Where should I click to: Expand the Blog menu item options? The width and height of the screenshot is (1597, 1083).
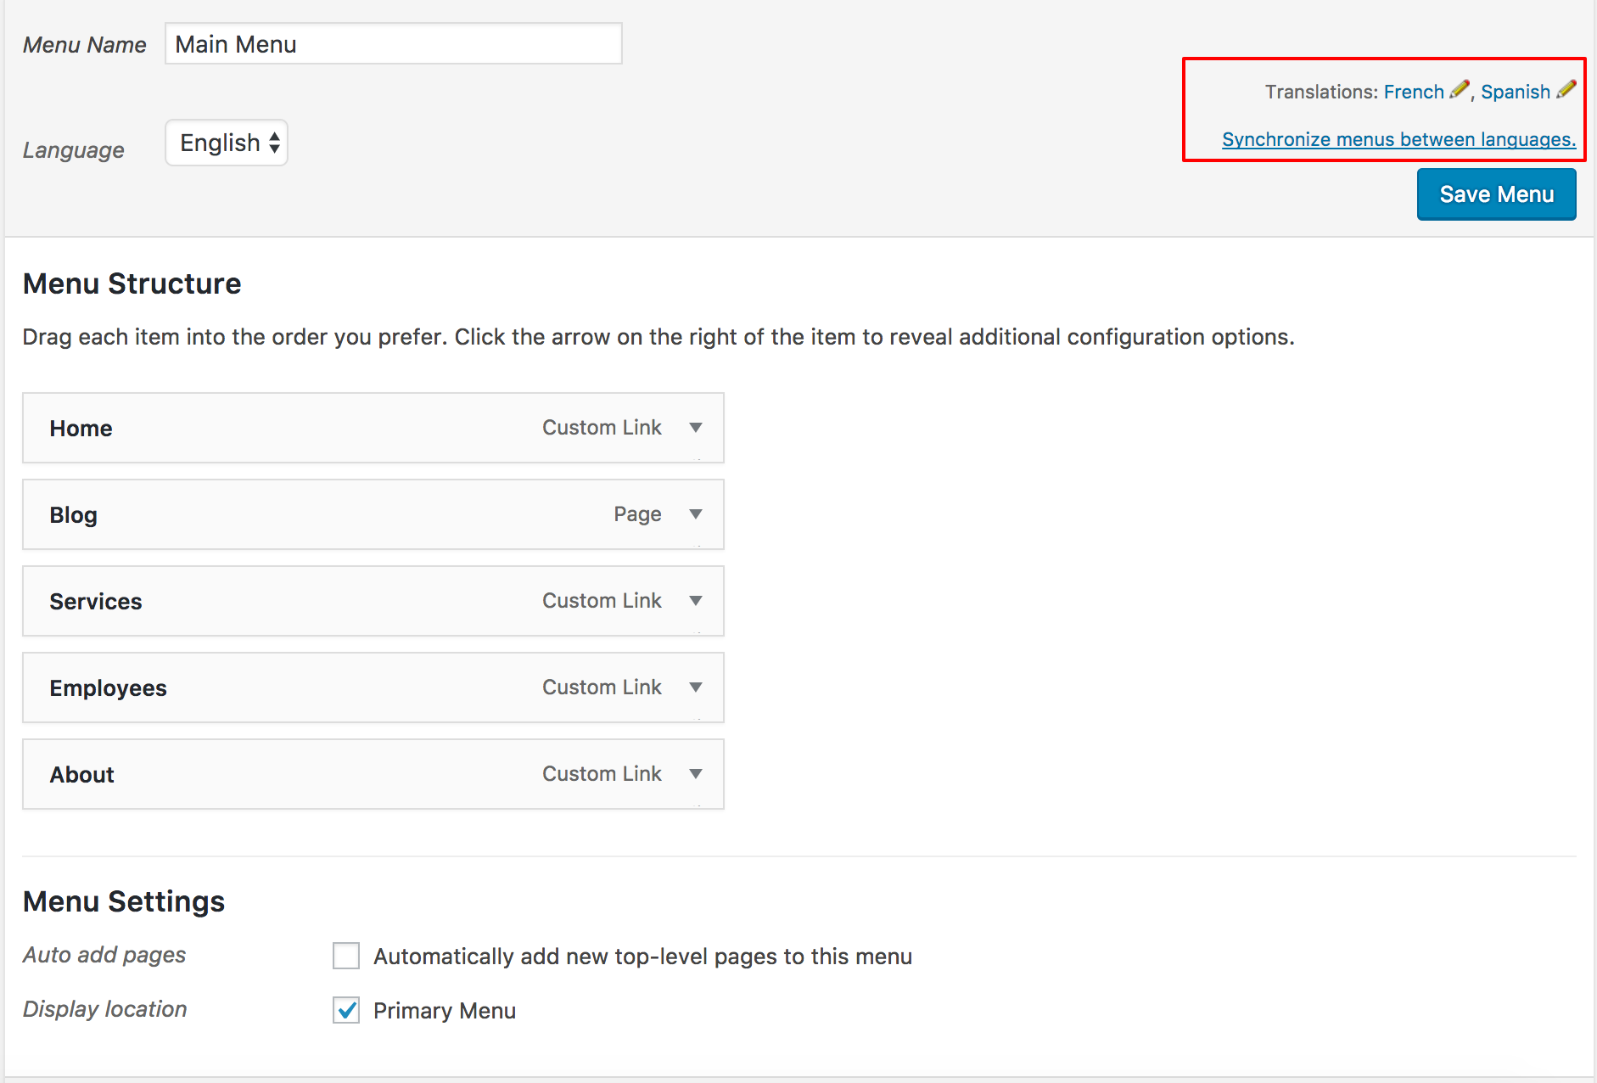click(x=696, y=514)
